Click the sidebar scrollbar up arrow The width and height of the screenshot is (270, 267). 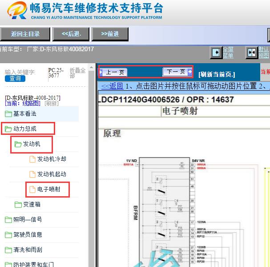tap(92, 68)
